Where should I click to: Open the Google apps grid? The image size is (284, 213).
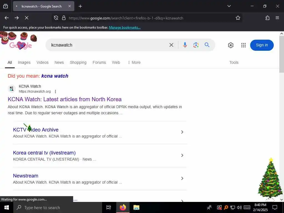tap(244, 45)
